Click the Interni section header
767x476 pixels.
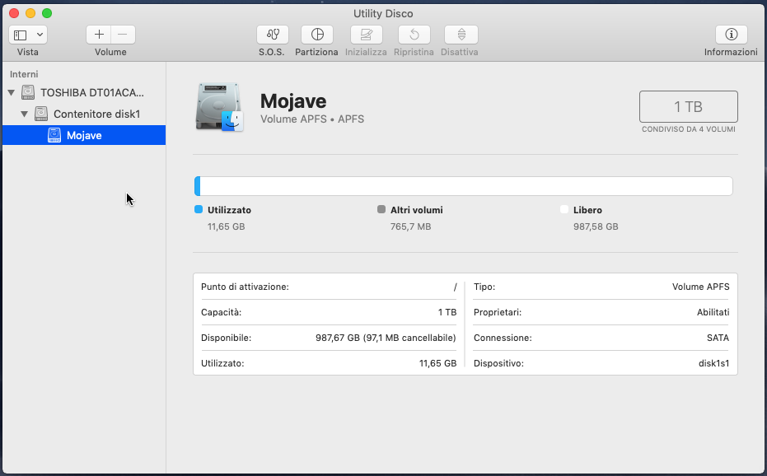(24, 74)
